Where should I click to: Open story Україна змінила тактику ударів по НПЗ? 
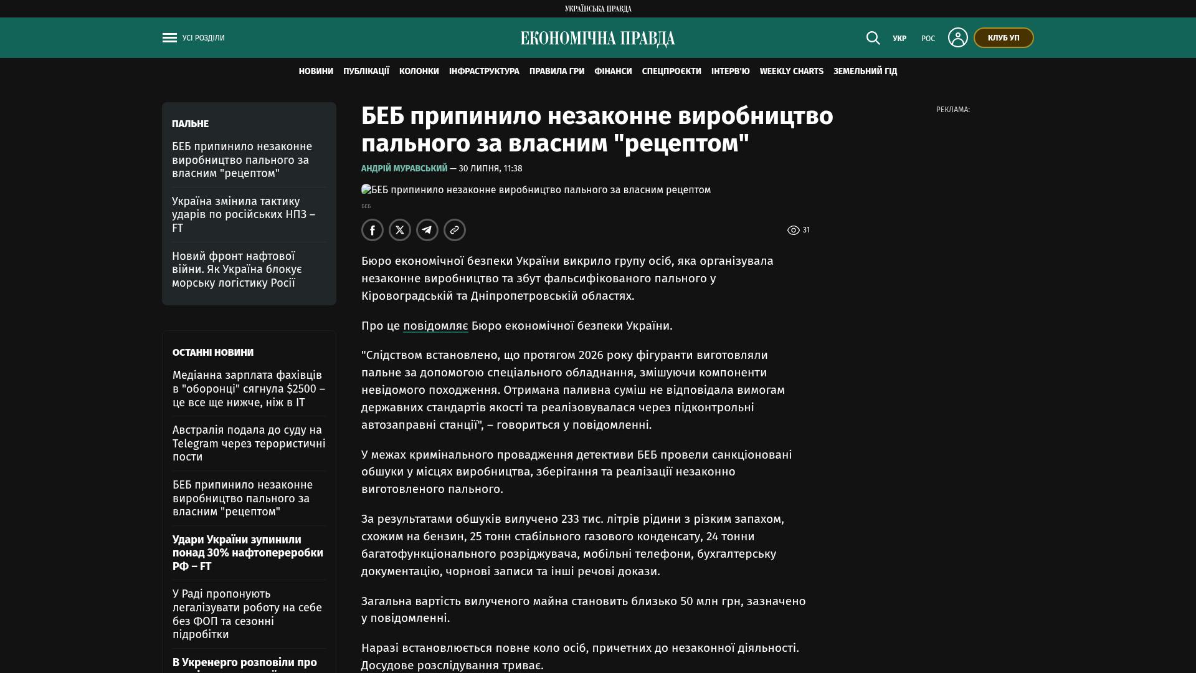point(244,215)
